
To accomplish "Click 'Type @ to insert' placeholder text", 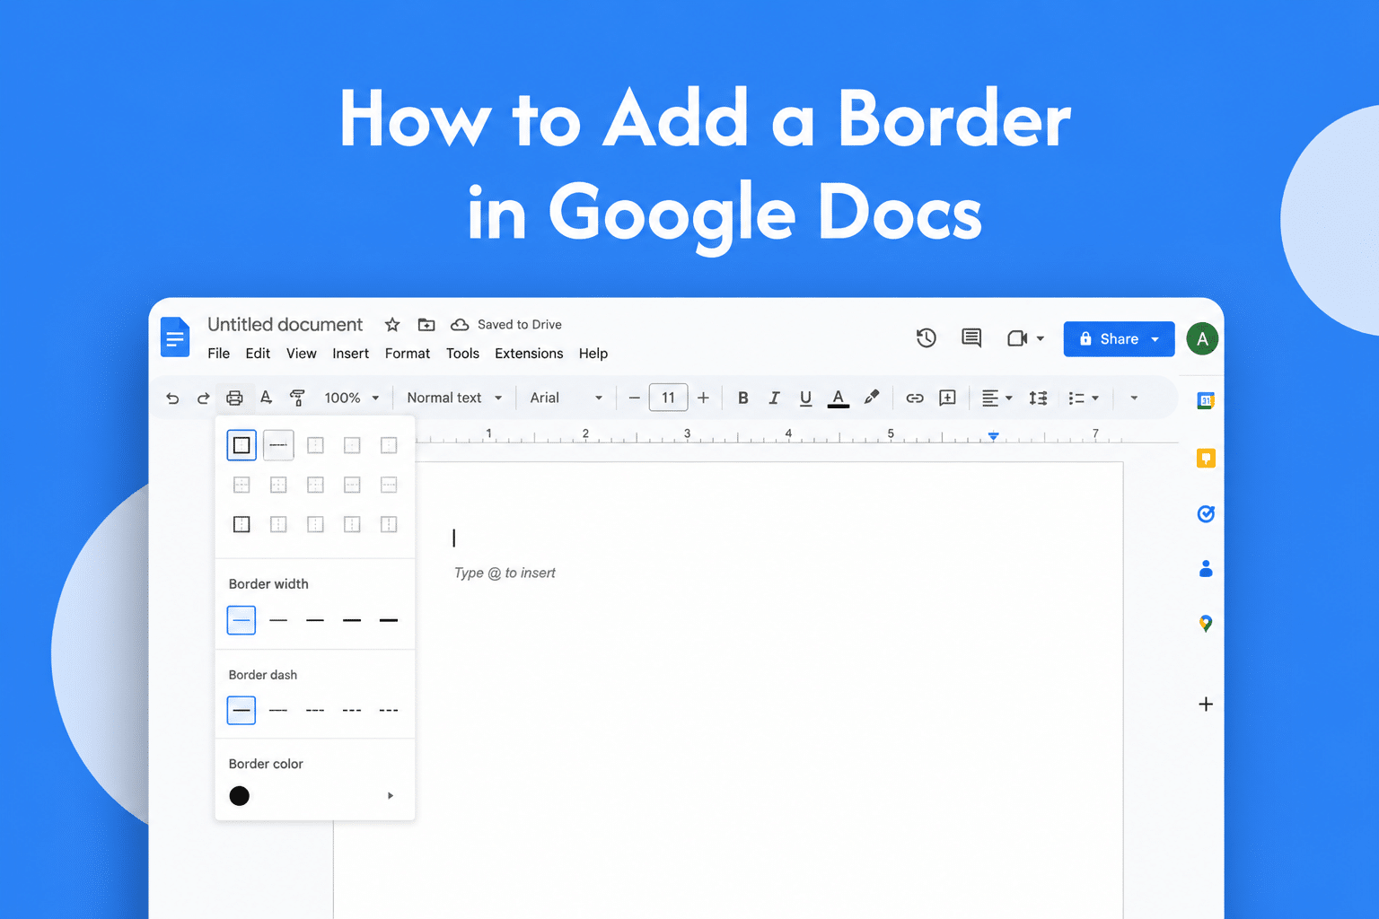I will (x=505, y=573).
